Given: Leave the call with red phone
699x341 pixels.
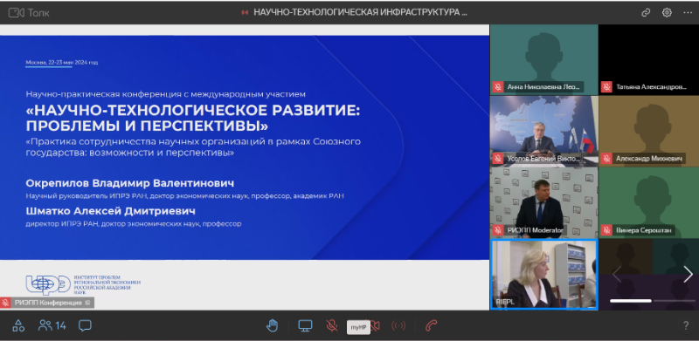Looking at the screenshot, I should tap(431, 326).
